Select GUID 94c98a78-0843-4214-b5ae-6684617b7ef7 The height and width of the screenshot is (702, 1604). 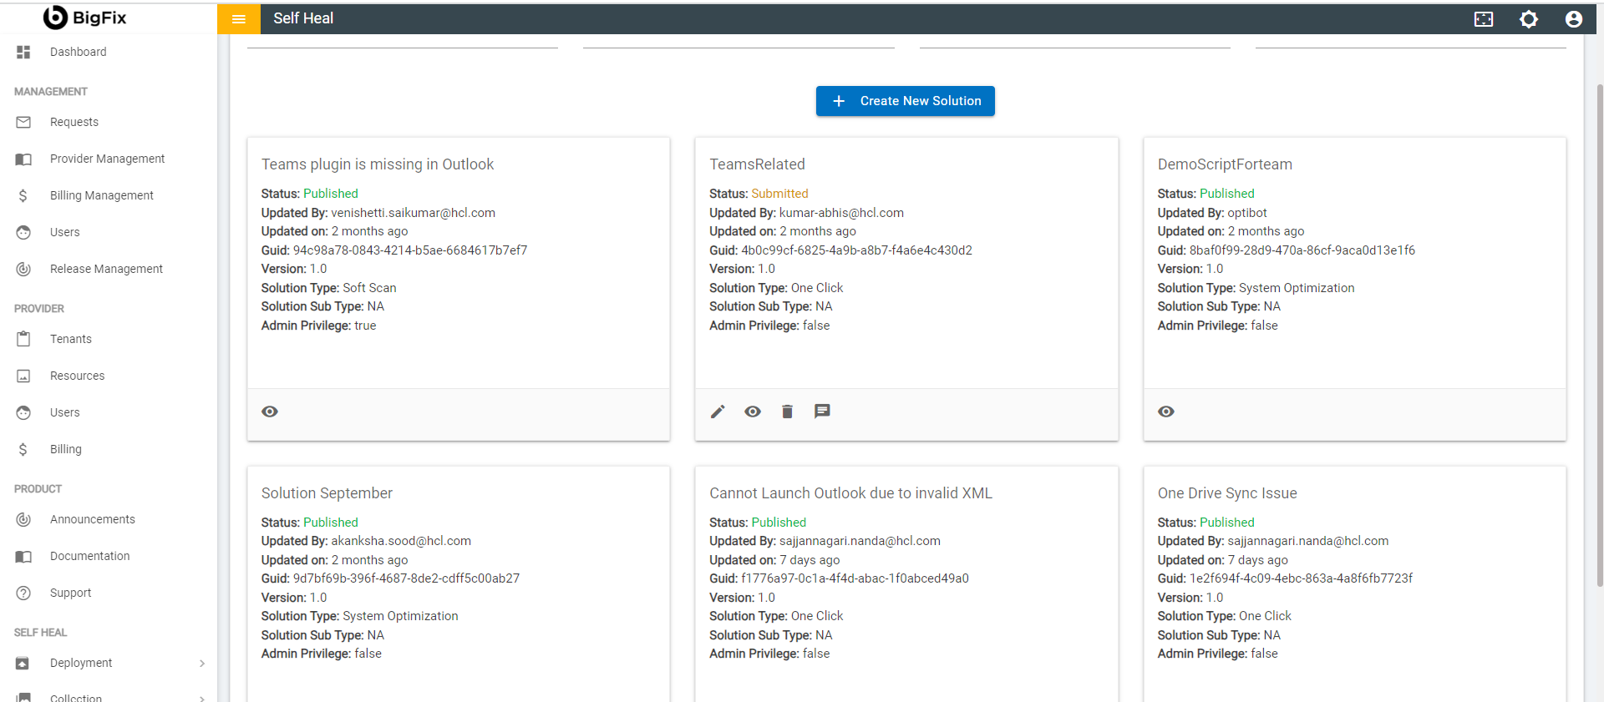[x=410, y=250]
